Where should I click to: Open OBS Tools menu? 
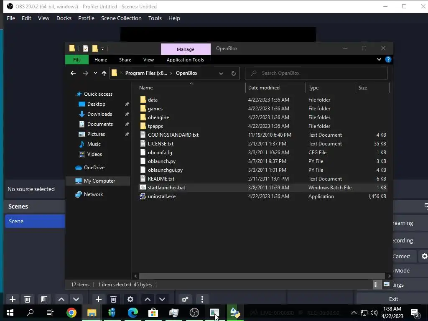tap(155, 18)
